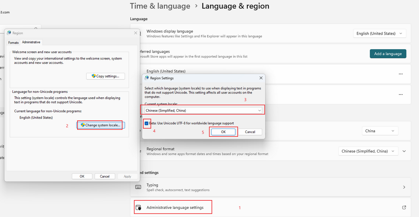This screenshot has width=419, height=217.
Task: Open external link icon for Administrative language settings
Action: pyautogui.click(x=404, y=207)
